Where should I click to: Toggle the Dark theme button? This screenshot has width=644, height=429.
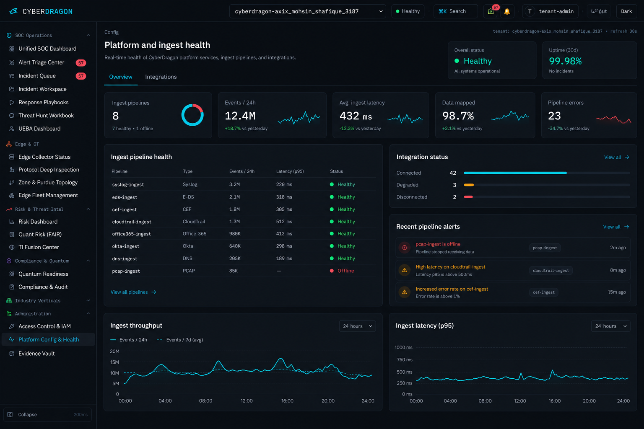point(626,11)
